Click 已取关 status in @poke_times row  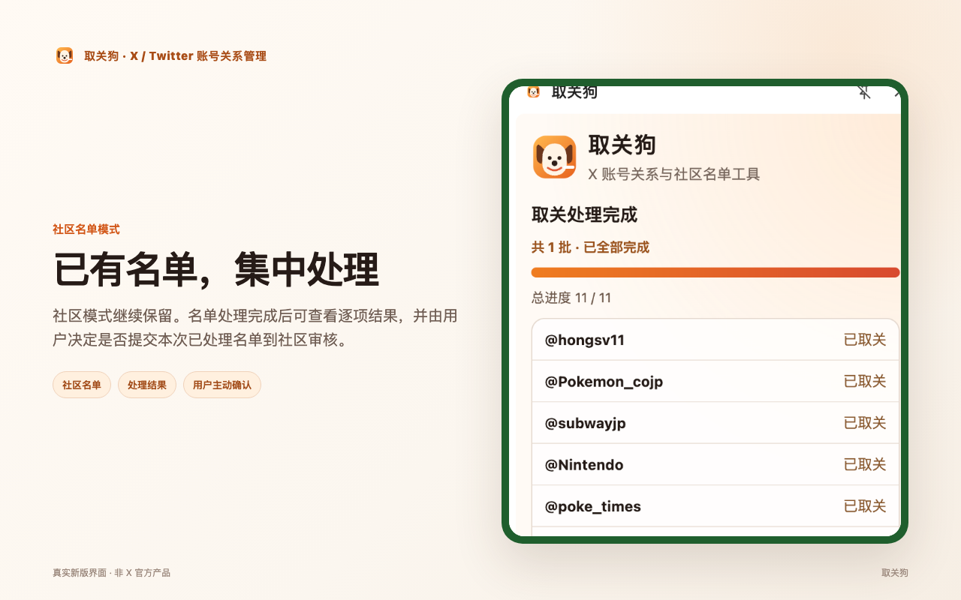pos(865,506)
